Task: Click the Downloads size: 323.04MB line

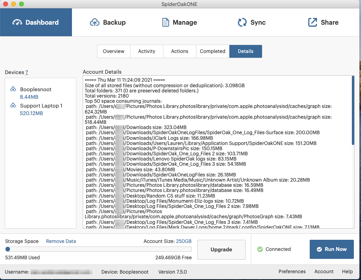Action: pyautogui.click(x=136, y=127)
